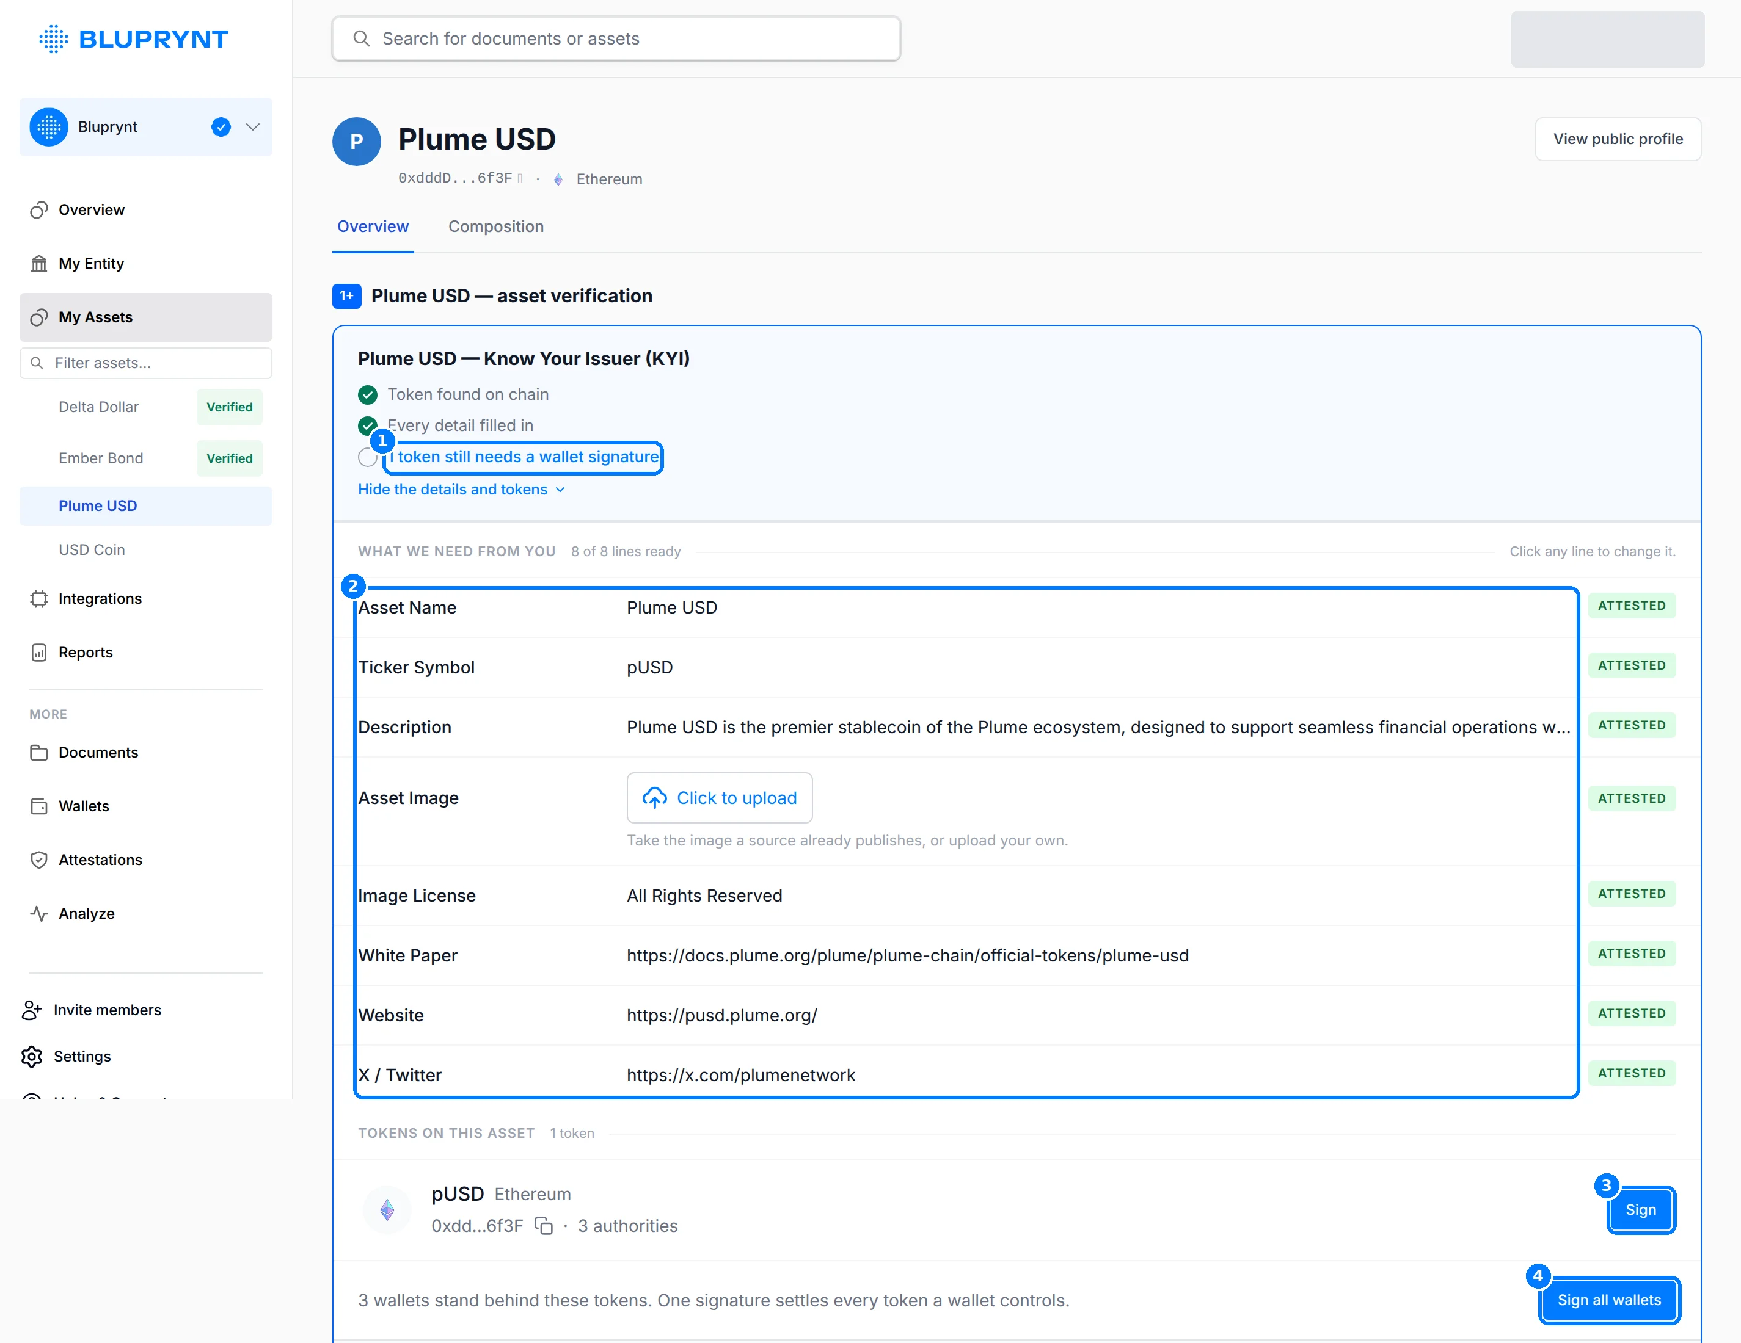Screen dimensions: 1741x1343
Task: Open Analyze in the sidebar
Action: pos(146,914)
